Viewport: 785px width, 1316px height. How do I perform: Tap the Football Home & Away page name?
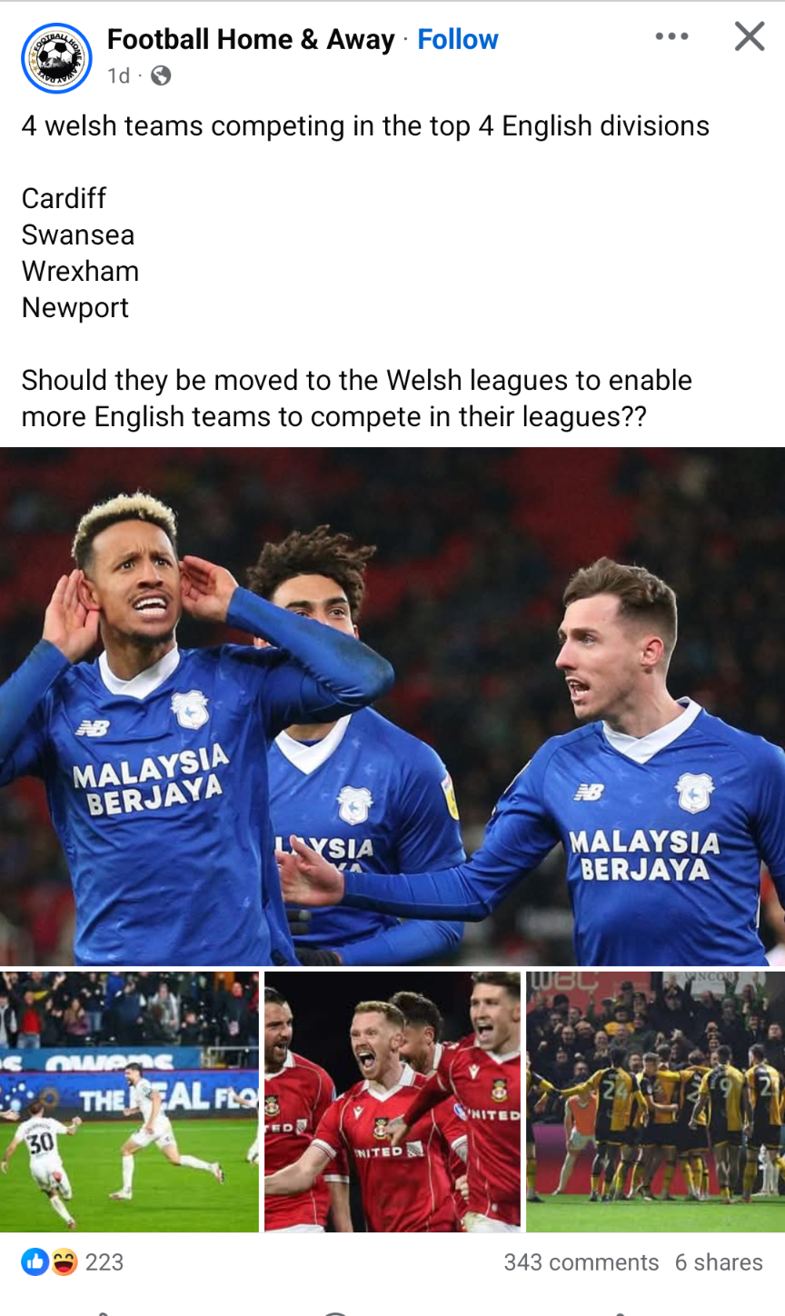click(251, 39)
